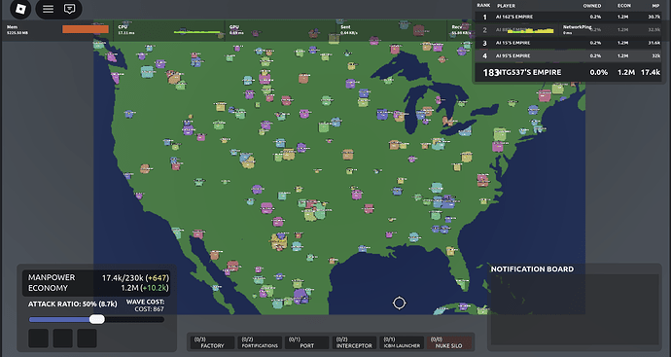Click the NetworkPing overlay label
This screenshot has width=671, height=357.
tap(578, 27)
